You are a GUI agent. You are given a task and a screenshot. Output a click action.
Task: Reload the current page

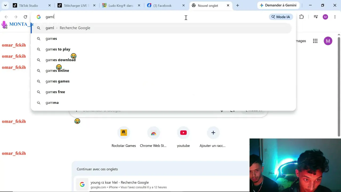tap(25, 17)
